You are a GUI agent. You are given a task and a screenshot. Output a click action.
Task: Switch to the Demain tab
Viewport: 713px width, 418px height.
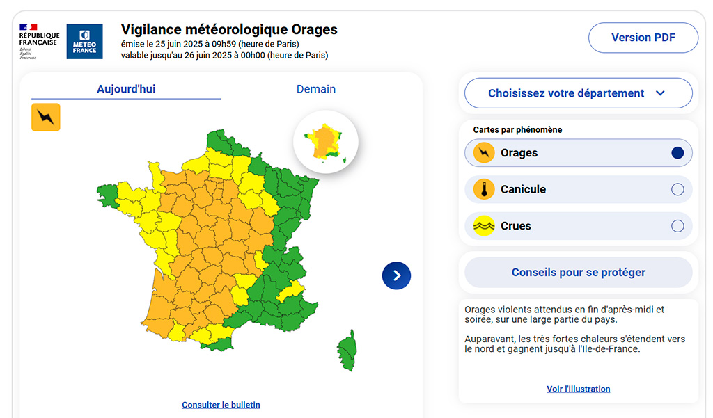(316, 89)
